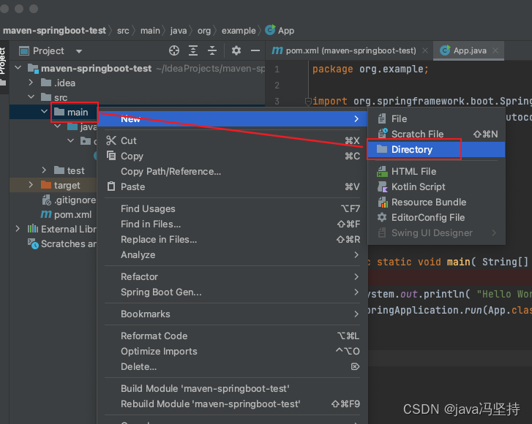Select Reformat Code
This screenshot has width=532, height=424.
coord(233,336)
